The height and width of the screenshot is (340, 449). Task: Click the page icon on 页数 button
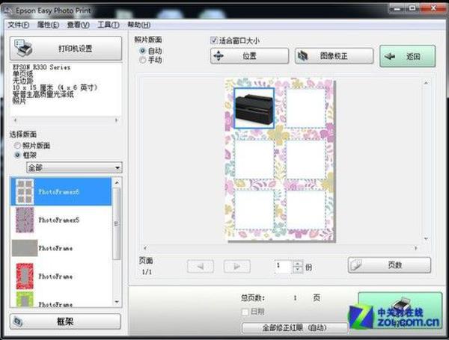tap(356, 265)
